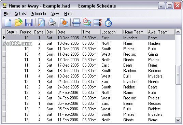Image resolution: width=183 pixels, height=125 pixels.
Task: Open the View menu
Action: (55, 14)
